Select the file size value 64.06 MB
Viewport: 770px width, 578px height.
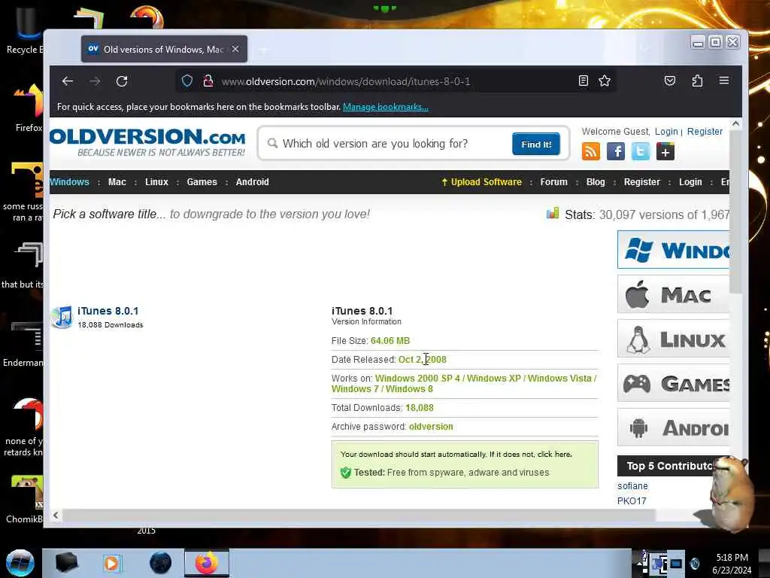[390, 341]
